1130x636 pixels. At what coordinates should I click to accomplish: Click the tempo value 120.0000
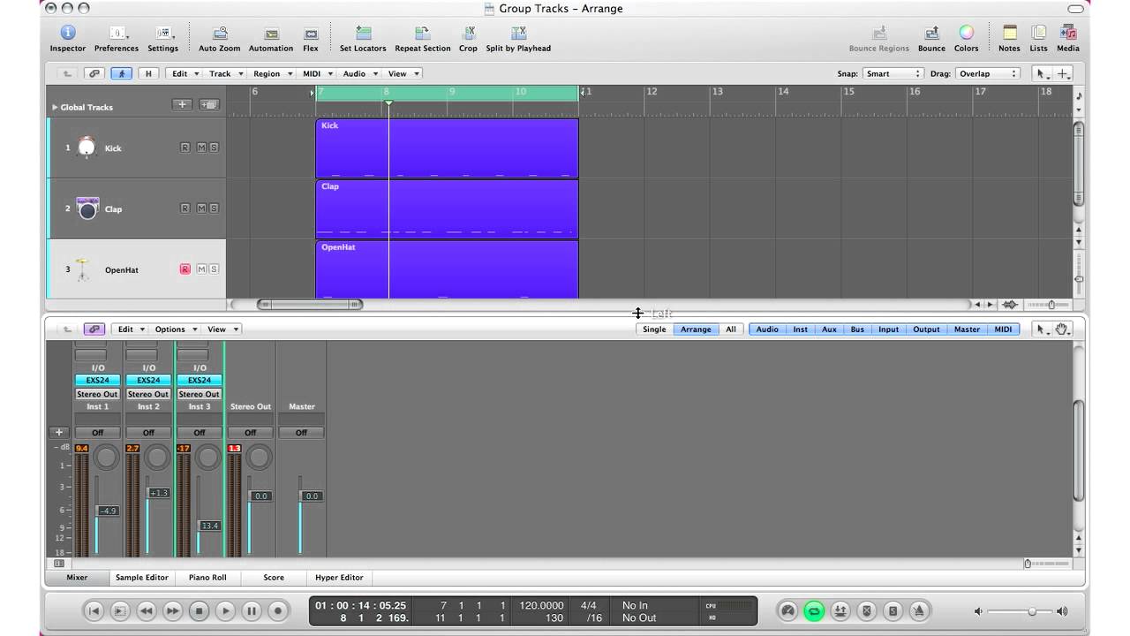click(541, 605)
